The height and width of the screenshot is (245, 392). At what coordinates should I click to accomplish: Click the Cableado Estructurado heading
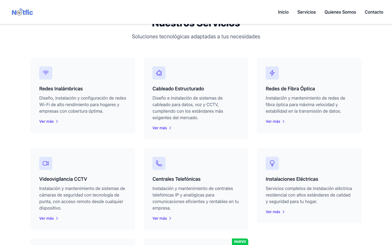tap(178, 89)
